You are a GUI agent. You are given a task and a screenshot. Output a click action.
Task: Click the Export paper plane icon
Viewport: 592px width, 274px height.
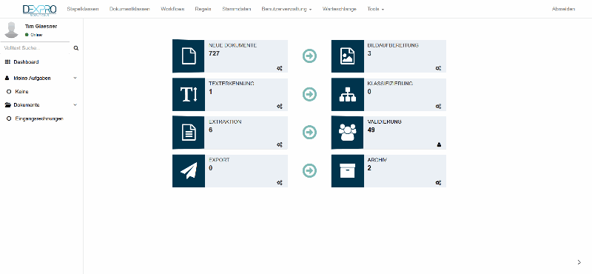tap(189, 171)
